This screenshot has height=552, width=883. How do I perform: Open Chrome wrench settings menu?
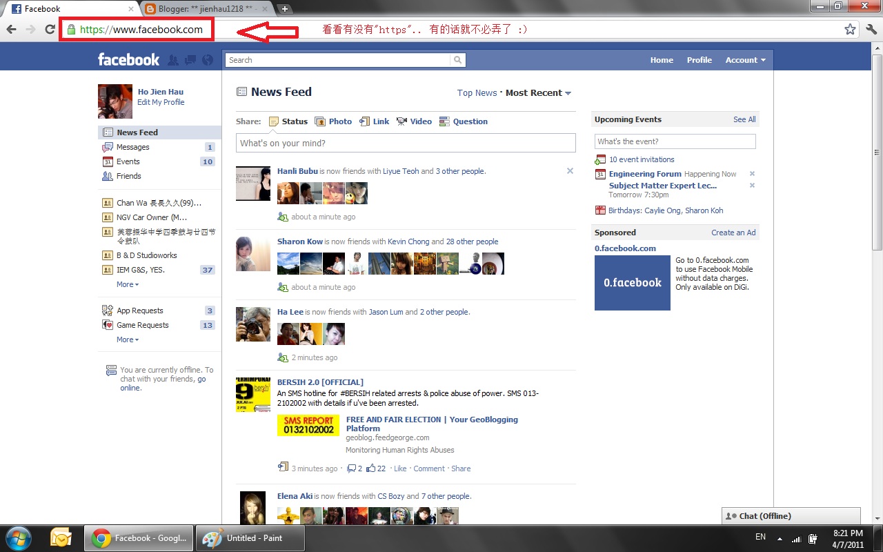click(x=871, y=29)
